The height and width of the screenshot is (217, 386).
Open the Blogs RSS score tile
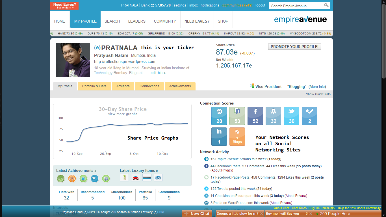coord(237,136)
